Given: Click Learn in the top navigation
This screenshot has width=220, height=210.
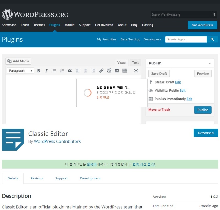Looking at the screenshot, I should pos(25,25).
